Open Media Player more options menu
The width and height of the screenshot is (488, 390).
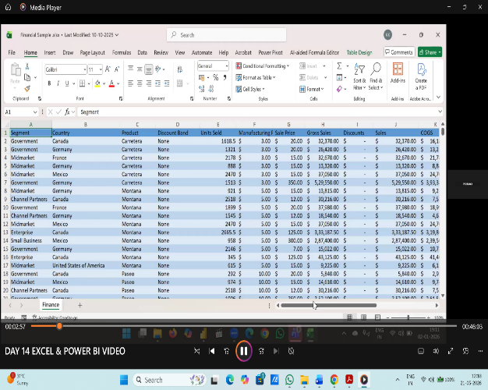pyautogui.click(x=480, y=351)
